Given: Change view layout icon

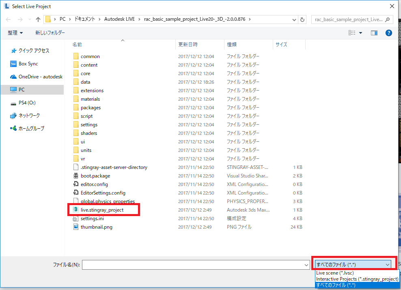Looking at the screenshot, I should tap(352, 33).
